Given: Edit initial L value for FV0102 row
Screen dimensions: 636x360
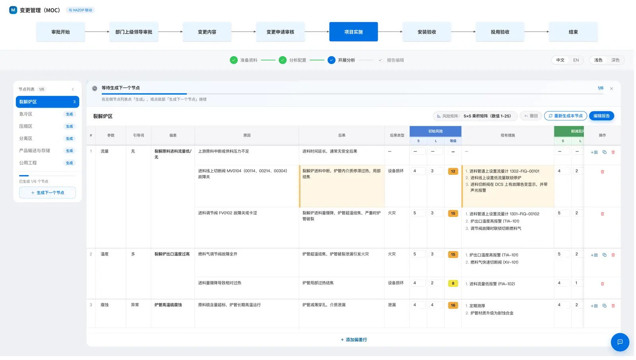Looking at the screenshot, I should (436, 213).
